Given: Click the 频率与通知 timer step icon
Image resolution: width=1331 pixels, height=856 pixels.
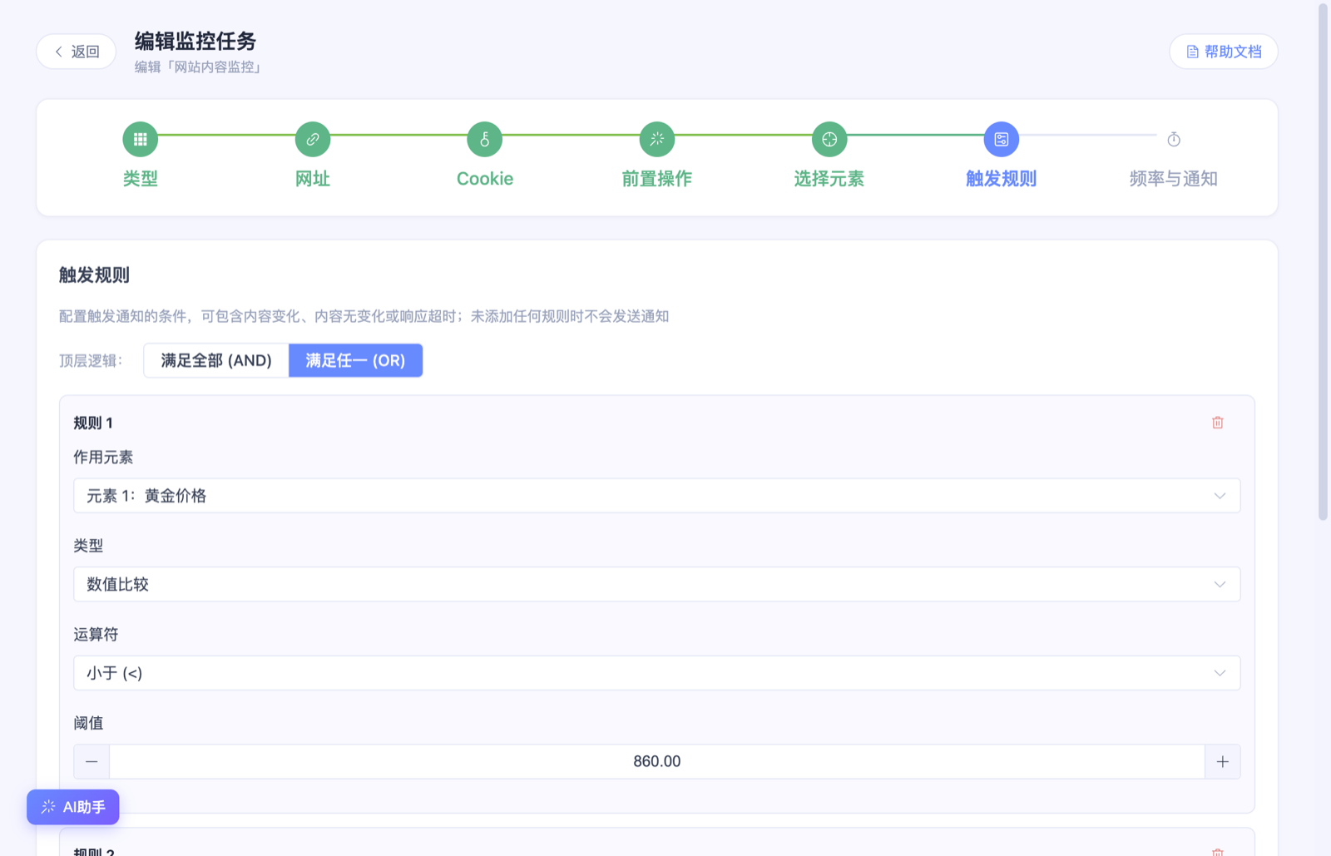Looking at the screenshot, I should [1174, 139].
